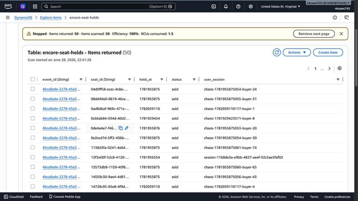Viewport: 358px width, 201px height.
Task: Open the AWS home logo
Action: coord(8,6)
